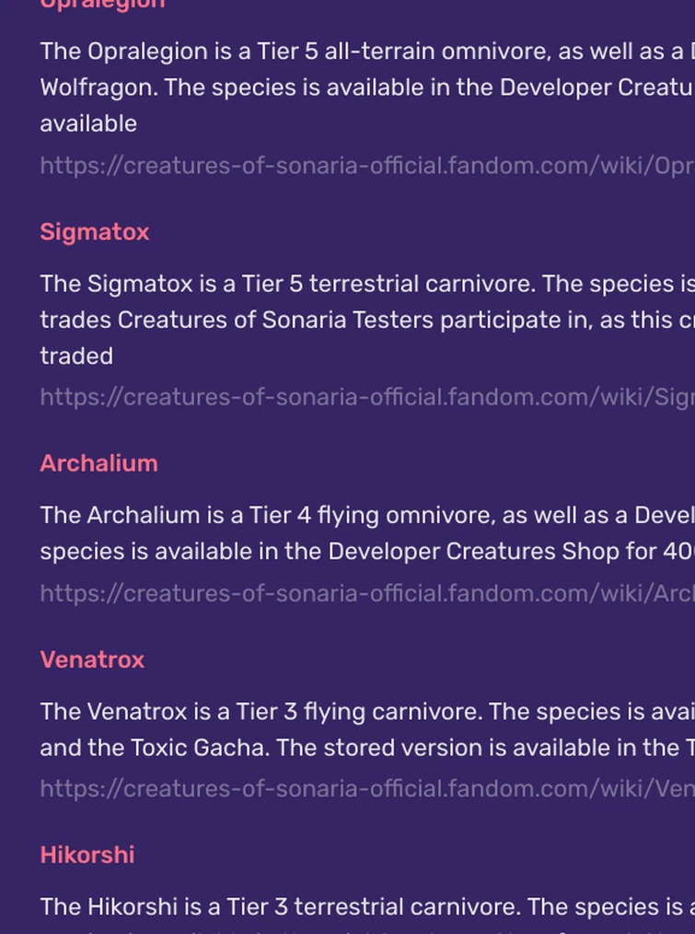The height and width of the screenshot is (934, 695).
Task: Visit the Venatrox fandom wiki URL
Action: pos(366,788)
